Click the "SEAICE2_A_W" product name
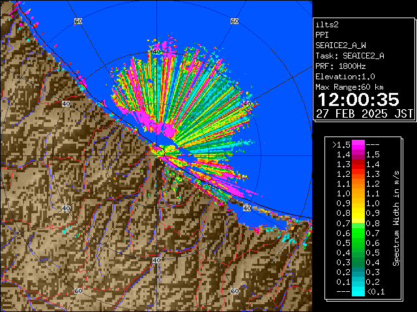417x312 pixels. click(340, 45)
